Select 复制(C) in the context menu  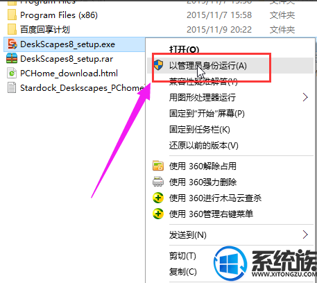point(182,271)
